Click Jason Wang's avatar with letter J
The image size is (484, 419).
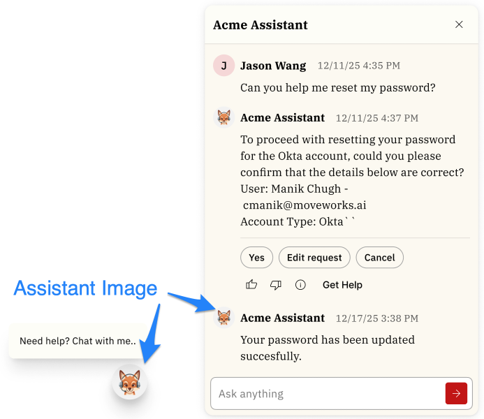click(223, 66)
